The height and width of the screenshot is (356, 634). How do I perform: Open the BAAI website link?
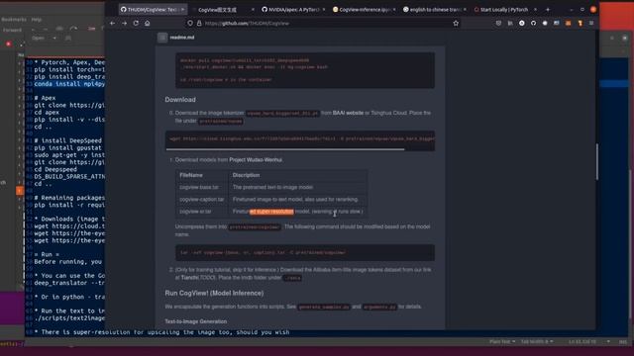348,113
